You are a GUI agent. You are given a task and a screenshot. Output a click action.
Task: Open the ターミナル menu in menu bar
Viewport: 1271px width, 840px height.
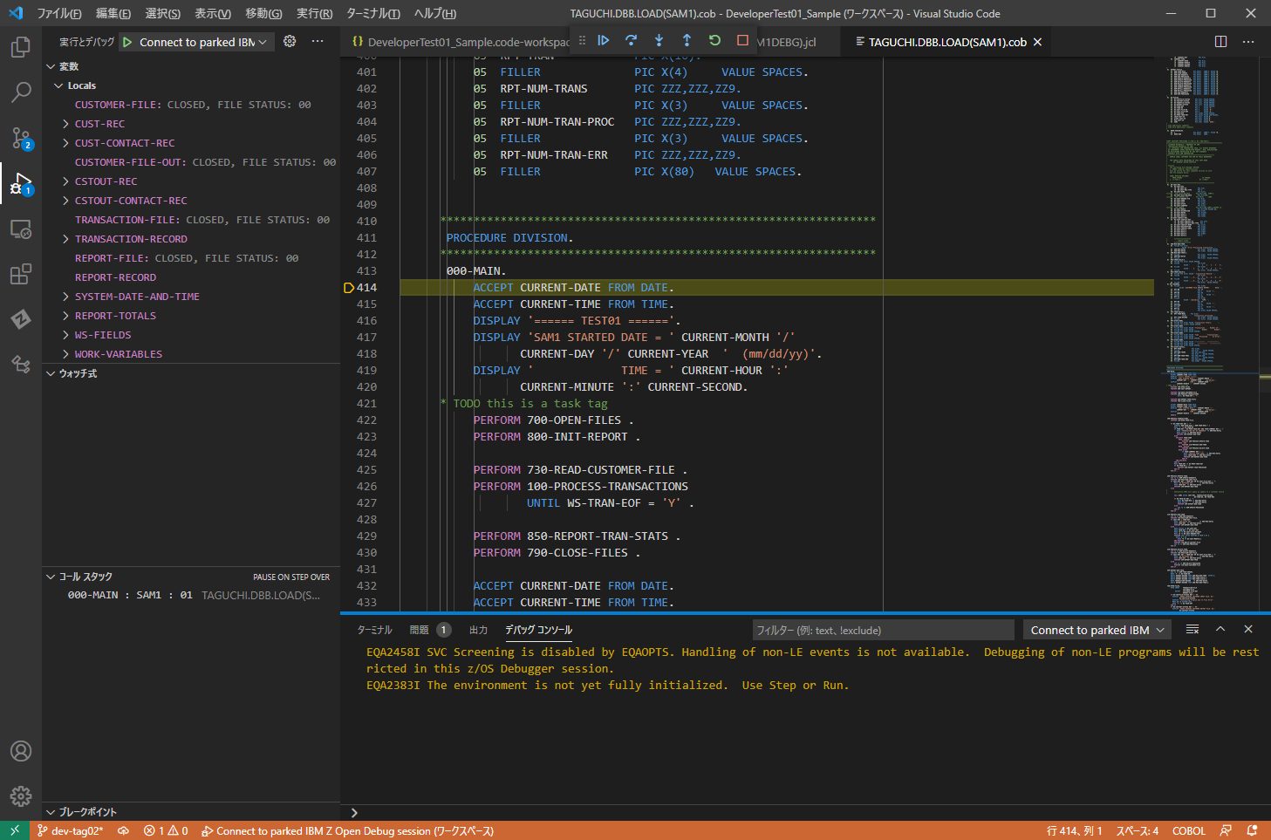point(372,13)
